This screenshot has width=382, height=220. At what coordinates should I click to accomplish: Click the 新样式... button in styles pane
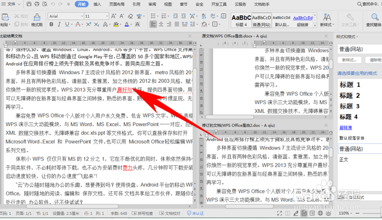[x=349, y=60]
